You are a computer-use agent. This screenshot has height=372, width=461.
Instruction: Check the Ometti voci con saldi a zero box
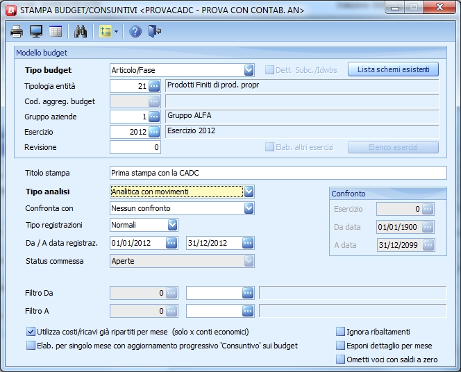click(x=341, y=360)
